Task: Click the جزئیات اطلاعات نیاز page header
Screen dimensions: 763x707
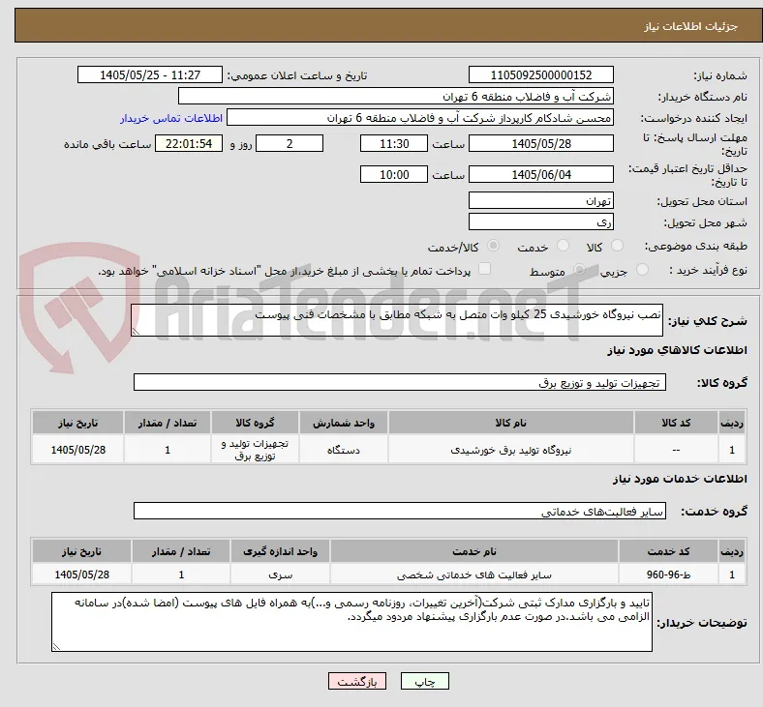Action: [x=691, y=26]
